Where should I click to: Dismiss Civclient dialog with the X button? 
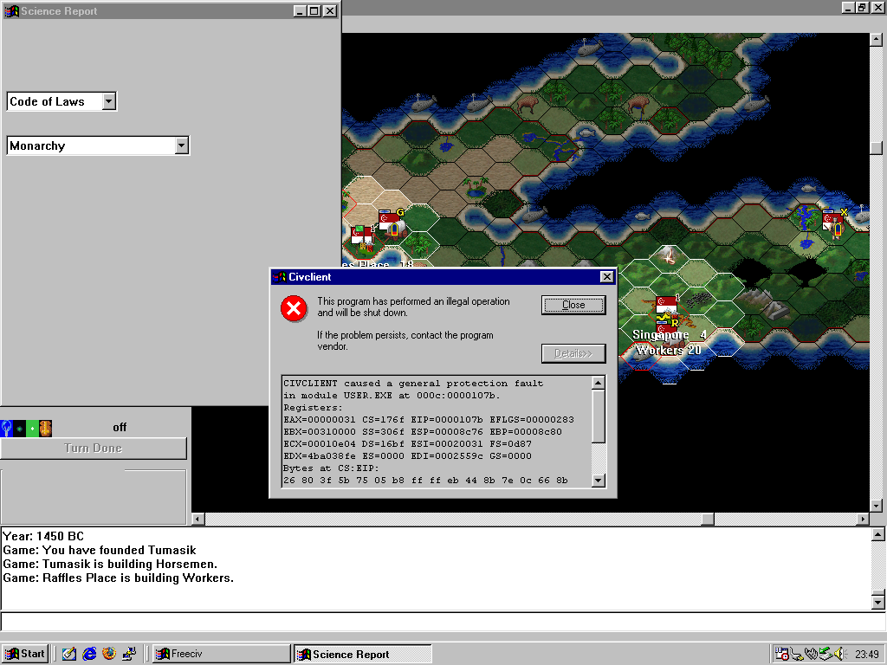point(606,276)
